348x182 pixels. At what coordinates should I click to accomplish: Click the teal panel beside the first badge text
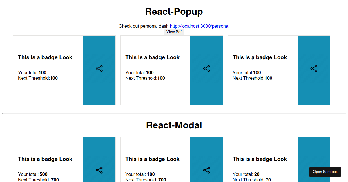[x=99, y=87]
